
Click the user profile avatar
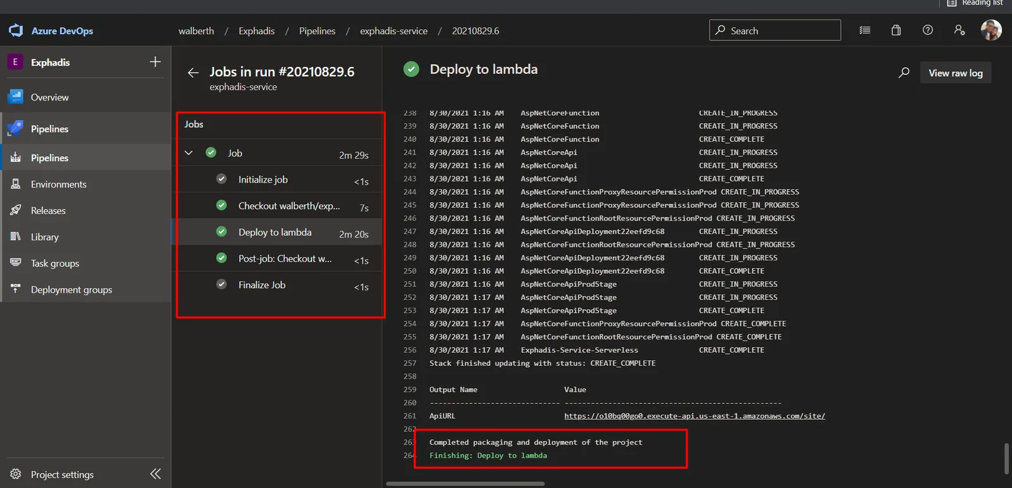tap(991, 30)
